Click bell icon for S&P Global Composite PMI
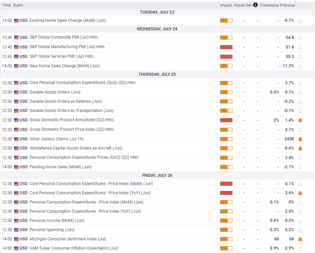Viewport: 315px width, 253px height. [x=300, y=38]
